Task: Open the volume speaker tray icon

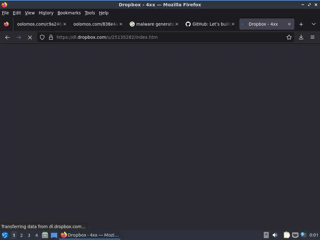Action: [x=275, y=235]
